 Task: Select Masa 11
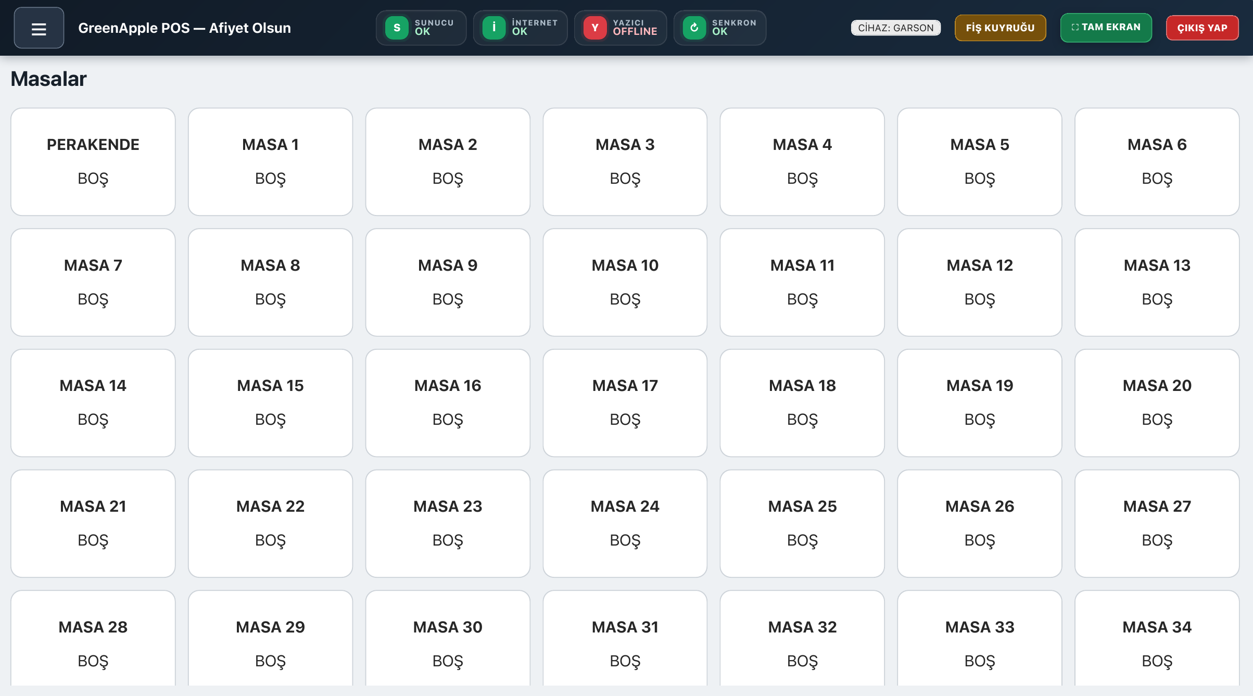(x=802, y=283)
